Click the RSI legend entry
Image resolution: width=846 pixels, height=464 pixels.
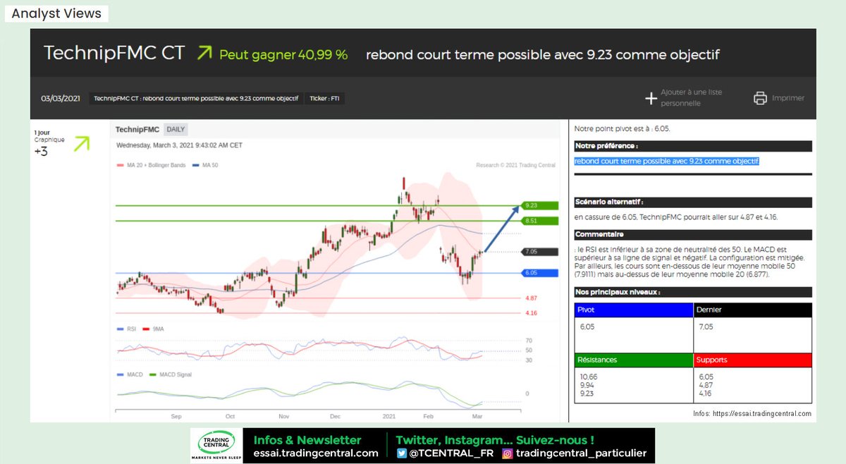[x=125, y=329]
